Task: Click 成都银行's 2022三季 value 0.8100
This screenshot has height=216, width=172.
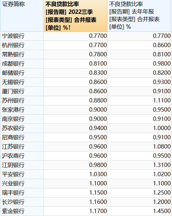Action: (98, 64)
